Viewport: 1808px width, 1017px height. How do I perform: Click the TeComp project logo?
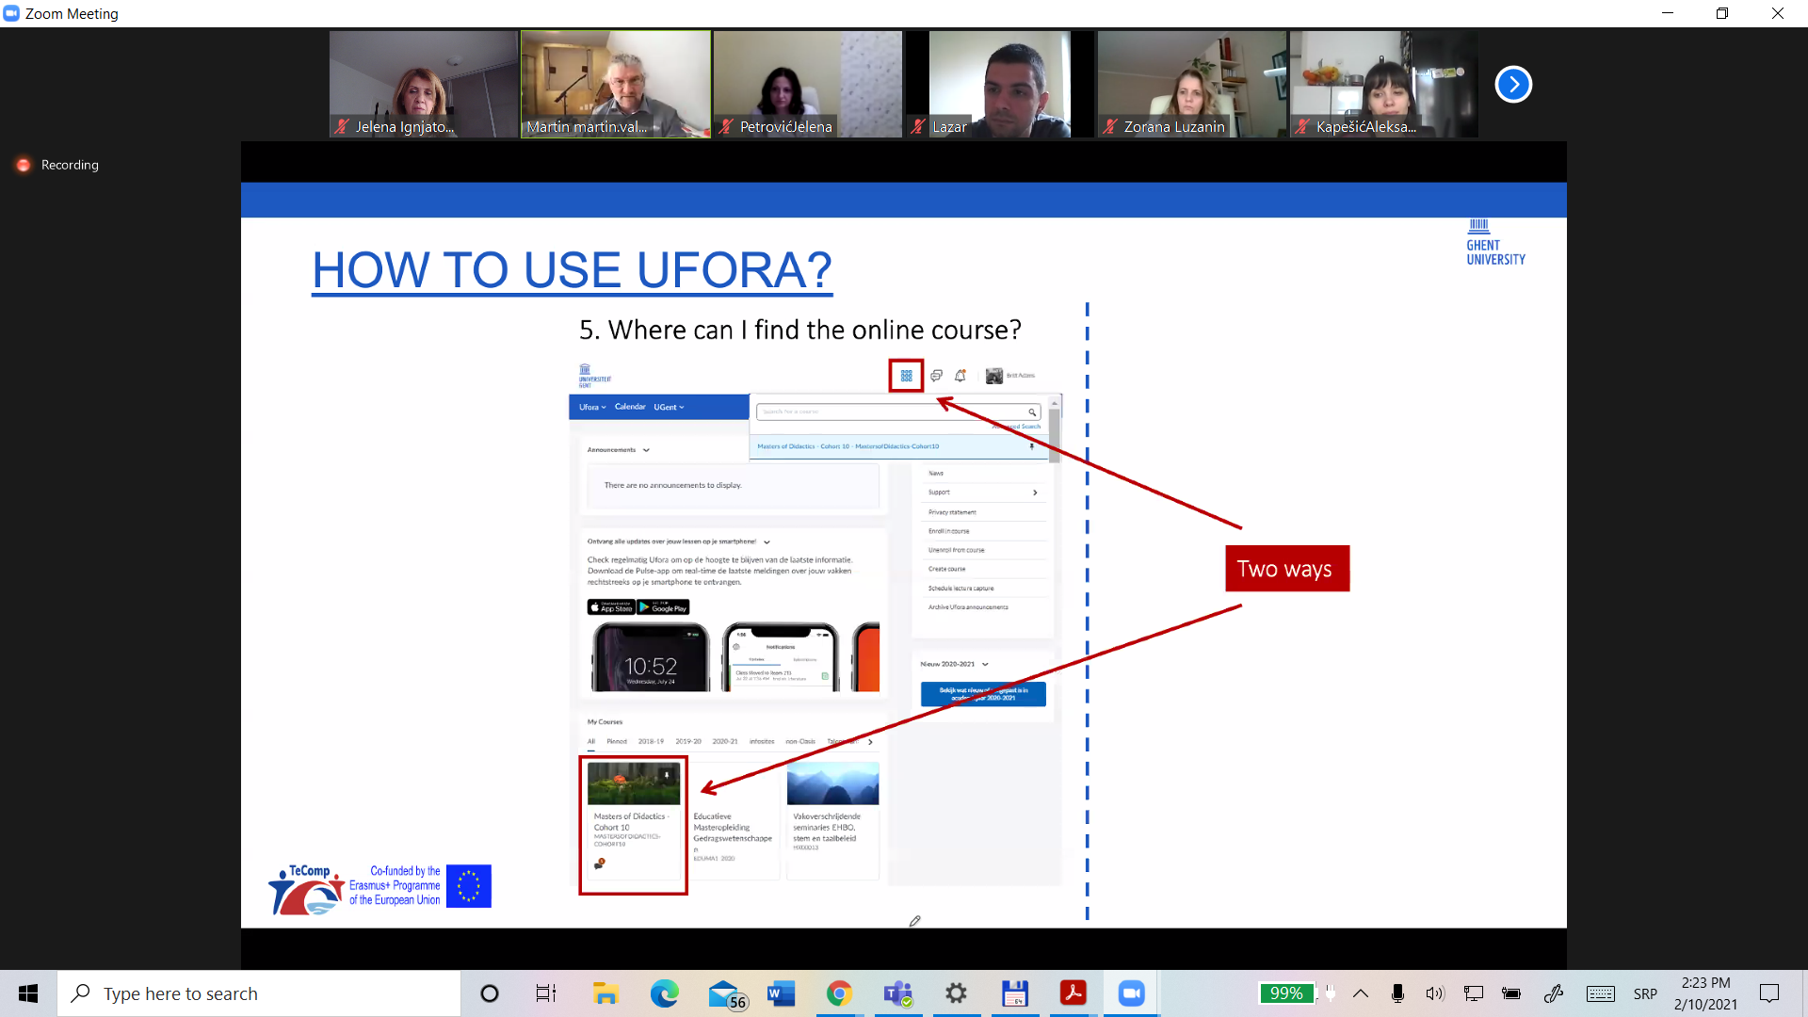[307, 889]
